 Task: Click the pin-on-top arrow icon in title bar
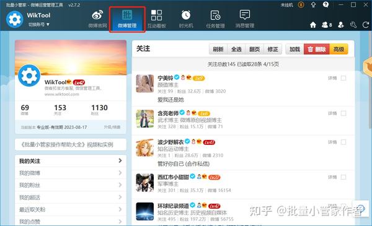coord(313,5)
